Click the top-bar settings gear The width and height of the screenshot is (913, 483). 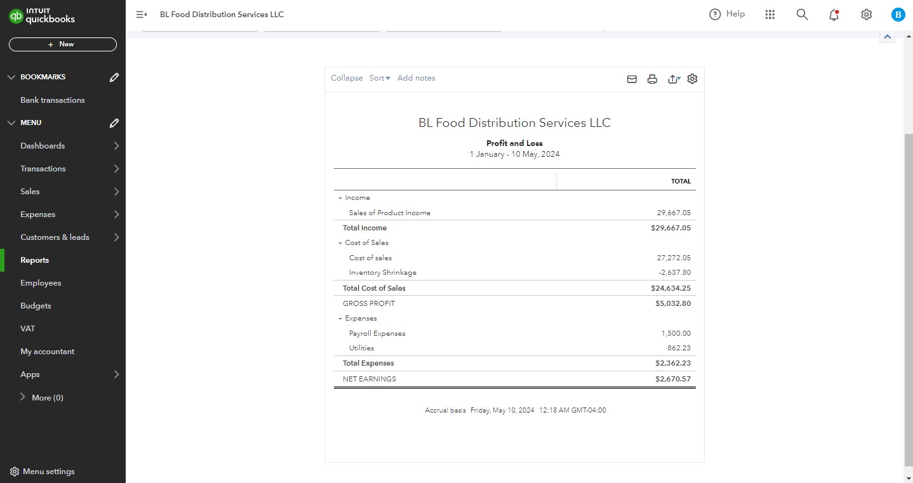[x=866, y=15]
